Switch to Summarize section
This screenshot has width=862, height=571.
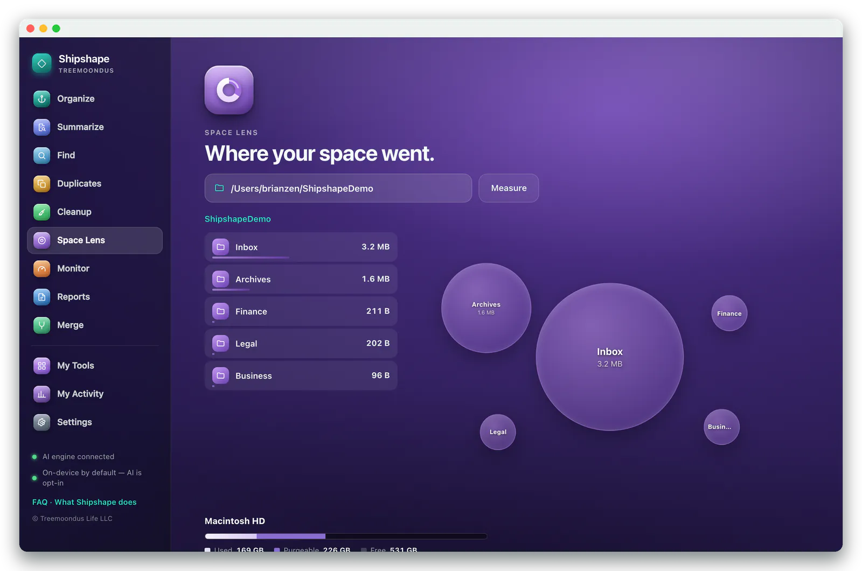tap(80, 127)
